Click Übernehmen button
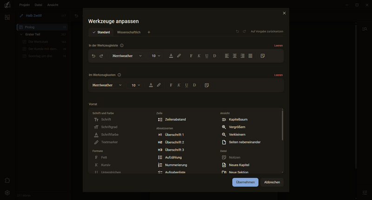 [246, 182]
